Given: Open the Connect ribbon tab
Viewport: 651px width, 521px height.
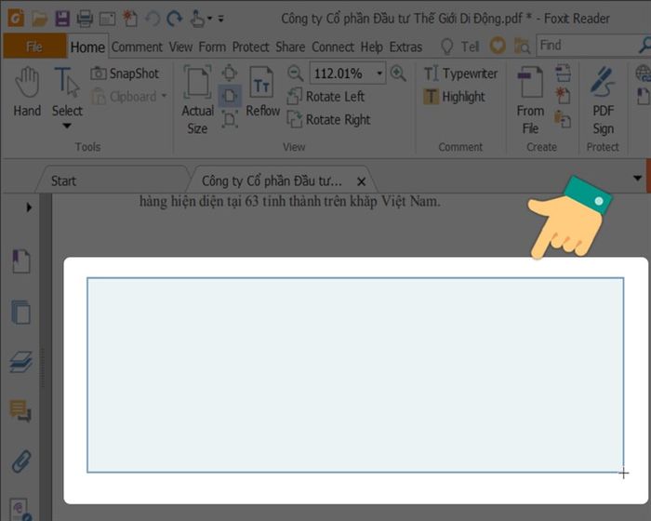Looking at the screenshot, I should 333,47.
